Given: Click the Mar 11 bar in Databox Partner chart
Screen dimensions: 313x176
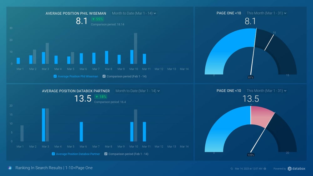Looking at the screenshot, I should click(x=144, y=132).
